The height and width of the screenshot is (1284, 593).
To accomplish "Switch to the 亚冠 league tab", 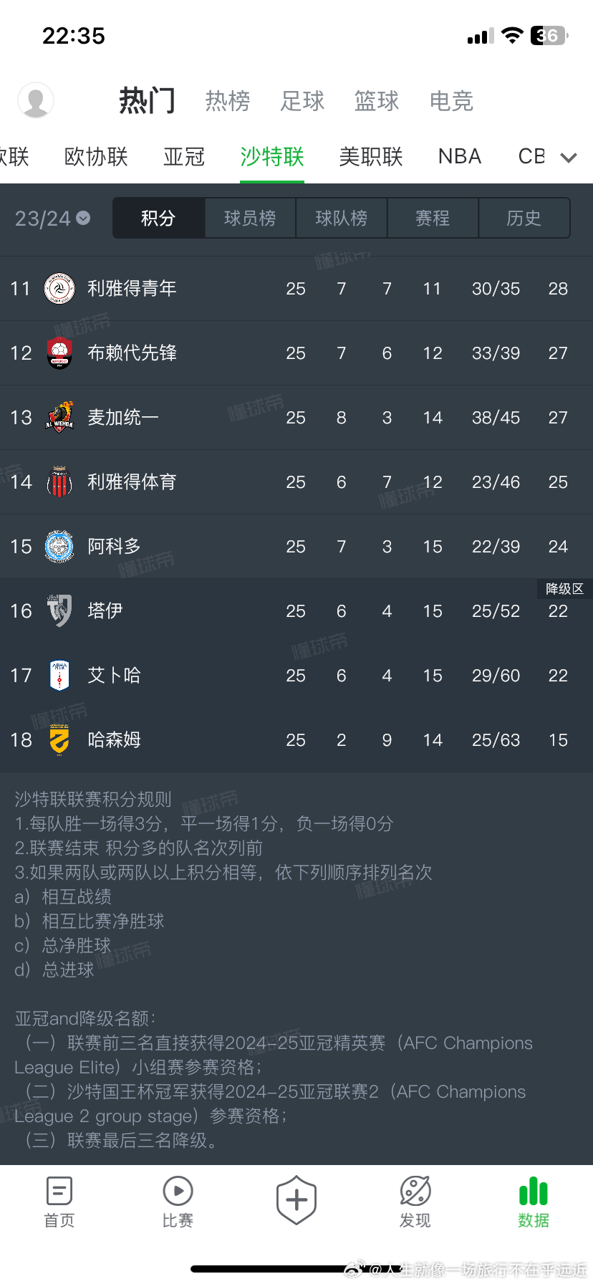I will pos(184,157).
